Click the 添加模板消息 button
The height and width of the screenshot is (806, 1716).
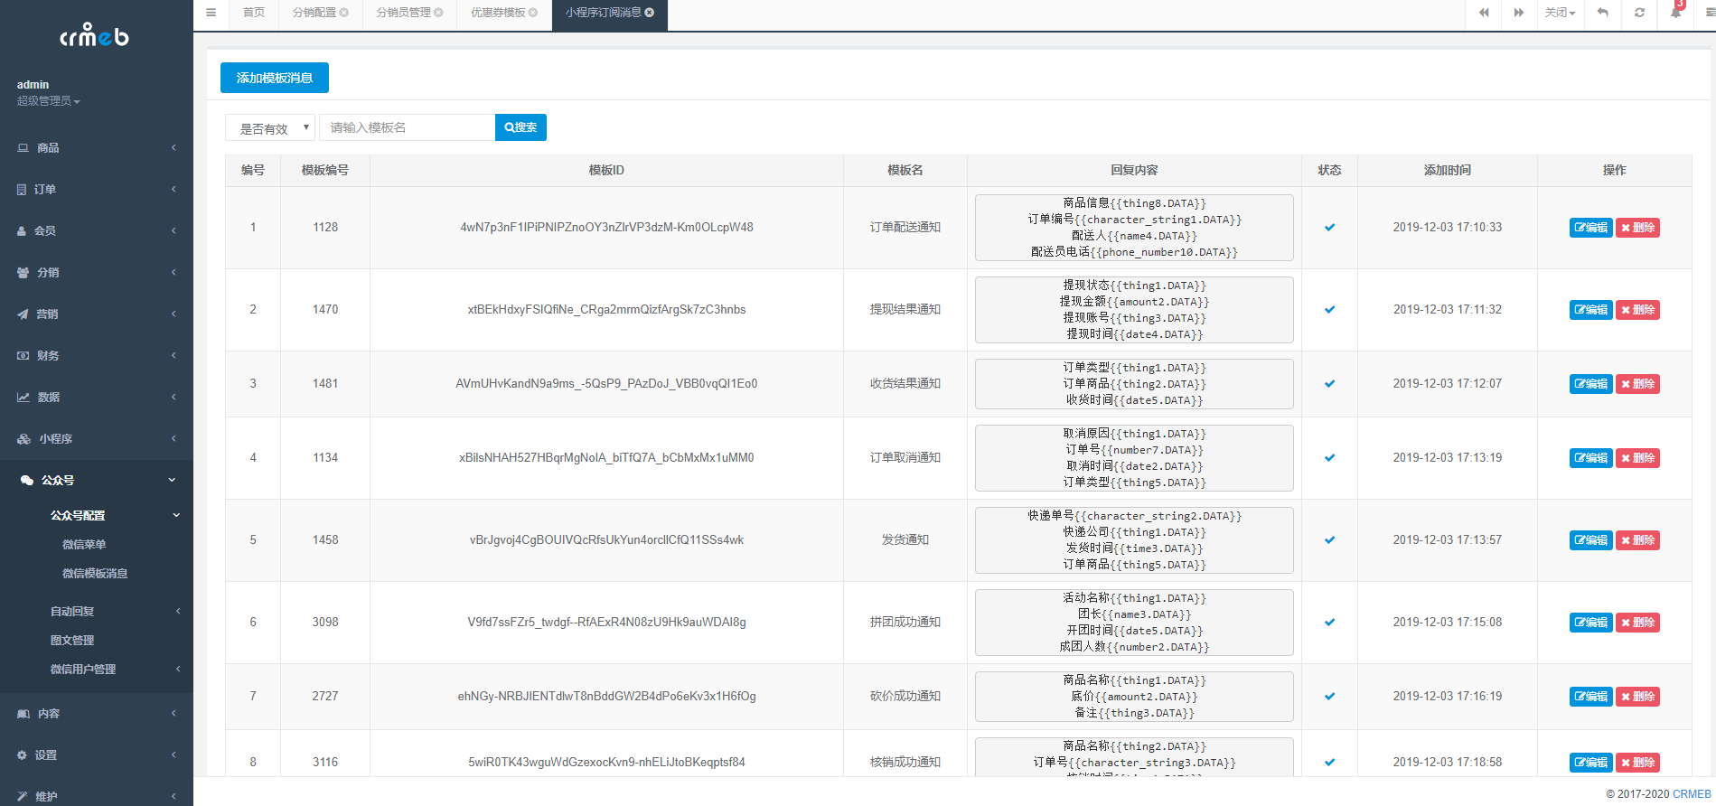coord(274,79)
